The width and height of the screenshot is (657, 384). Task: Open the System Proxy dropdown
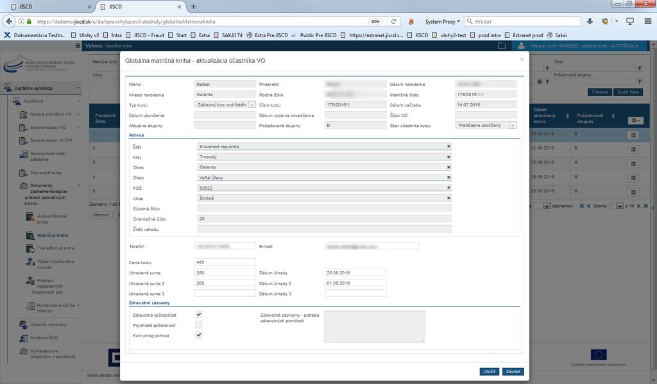[443, 21]
